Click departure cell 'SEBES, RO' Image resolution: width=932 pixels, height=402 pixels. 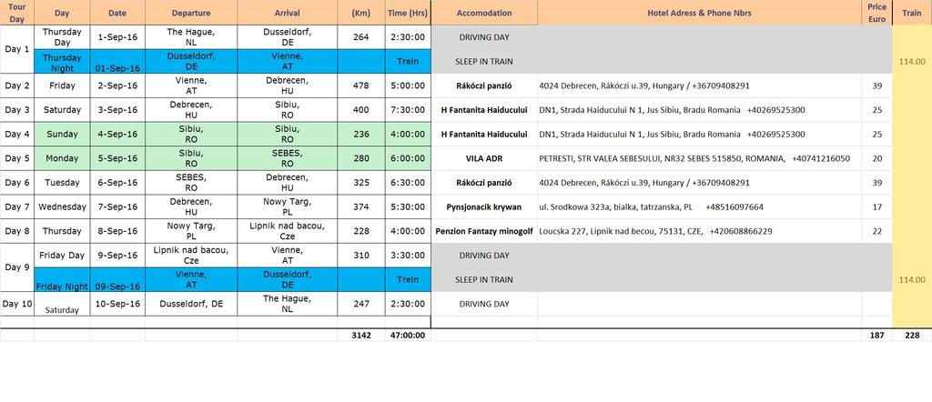point(191,182)
